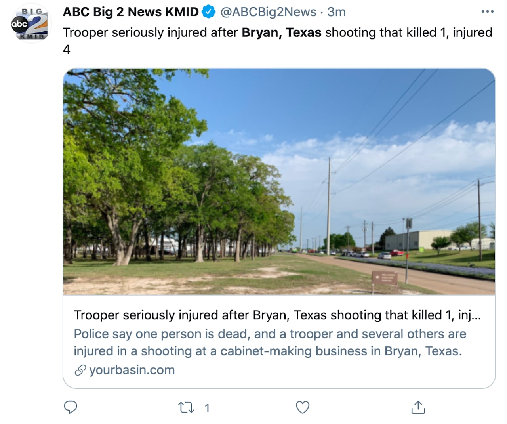
Task: Visit the @ABCBig2News handle
Action: pos(268,12)
